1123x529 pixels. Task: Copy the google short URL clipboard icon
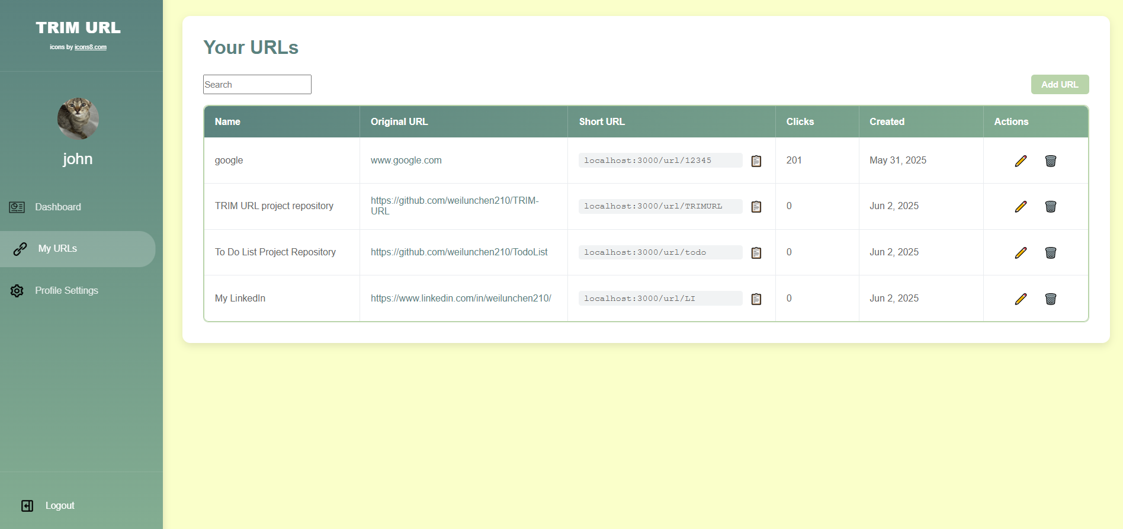click(x=756, y=161)
